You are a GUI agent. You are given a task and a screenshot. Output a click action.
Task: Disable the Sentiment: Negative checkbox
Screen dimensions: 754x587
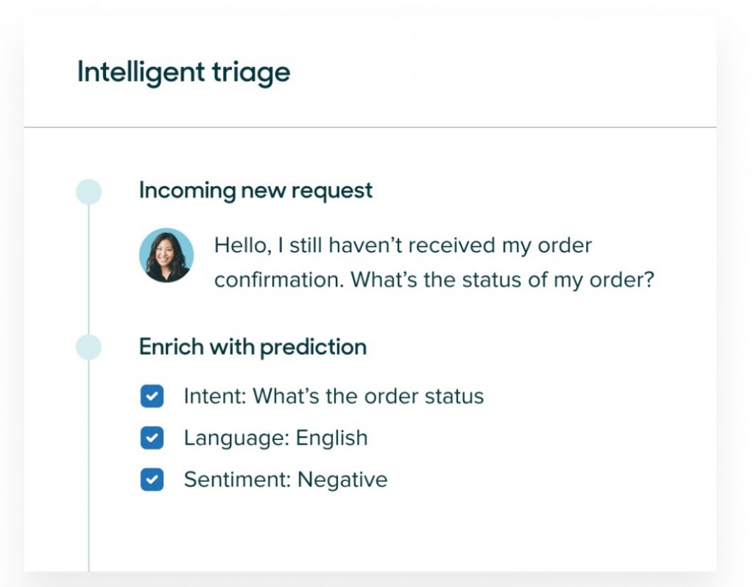(x=152, y=480)
